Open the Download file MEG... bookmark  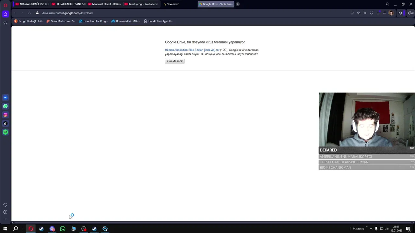pos(126,21)
